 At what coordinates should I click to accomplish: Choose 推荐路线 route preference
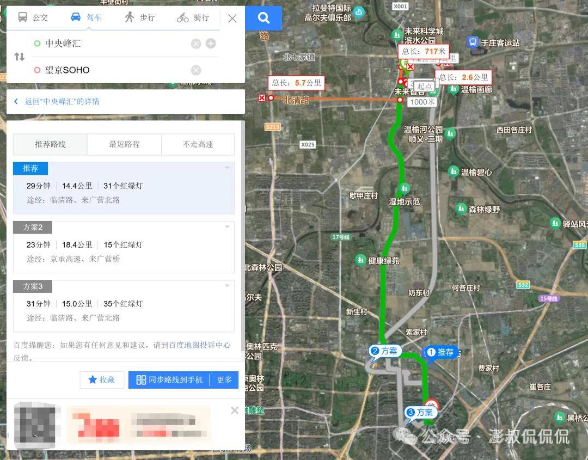pos(50,144)
